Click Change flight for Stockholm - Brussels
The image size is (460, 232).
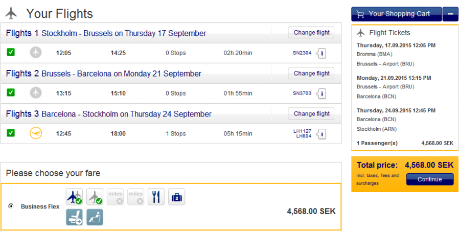pos(311,33)
